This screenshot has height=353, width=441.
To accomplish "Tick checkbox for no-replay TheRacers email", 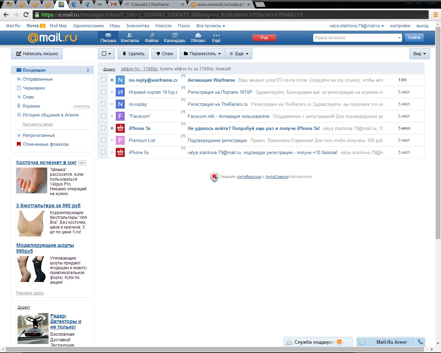I will click(x=103, y=104).
